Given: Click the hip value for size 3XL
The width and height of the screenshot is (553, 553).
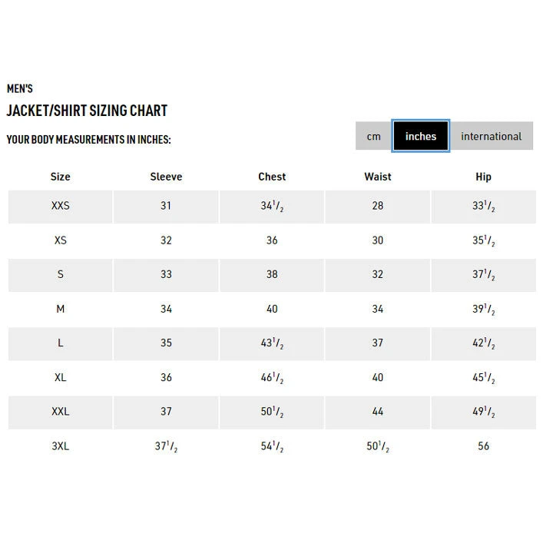Looking at the screenshot, I should click(483, 446).
